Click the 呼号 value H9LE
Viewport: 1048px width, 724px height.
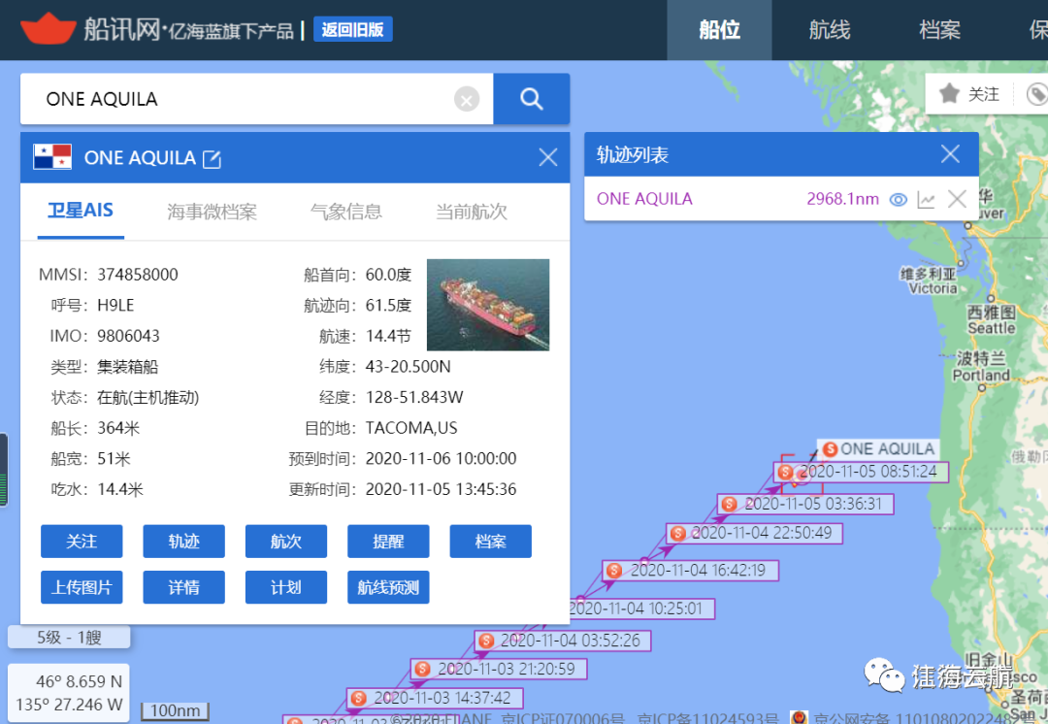pos(115,305)
